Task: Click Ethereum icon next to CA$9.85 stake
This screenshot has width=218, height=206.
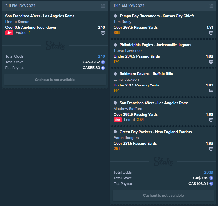Action: [211, 178]
